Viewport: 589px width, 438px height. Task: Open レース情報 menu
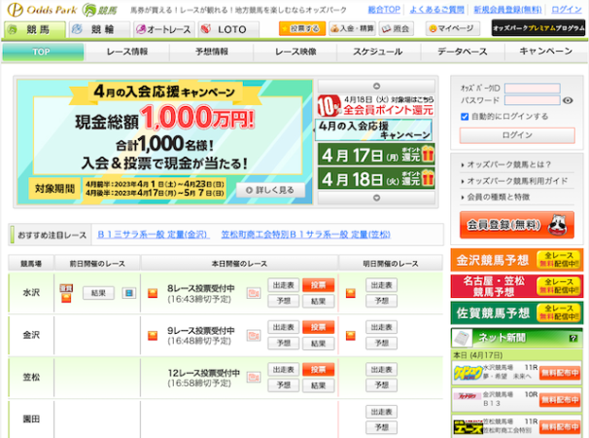(127, 52)
